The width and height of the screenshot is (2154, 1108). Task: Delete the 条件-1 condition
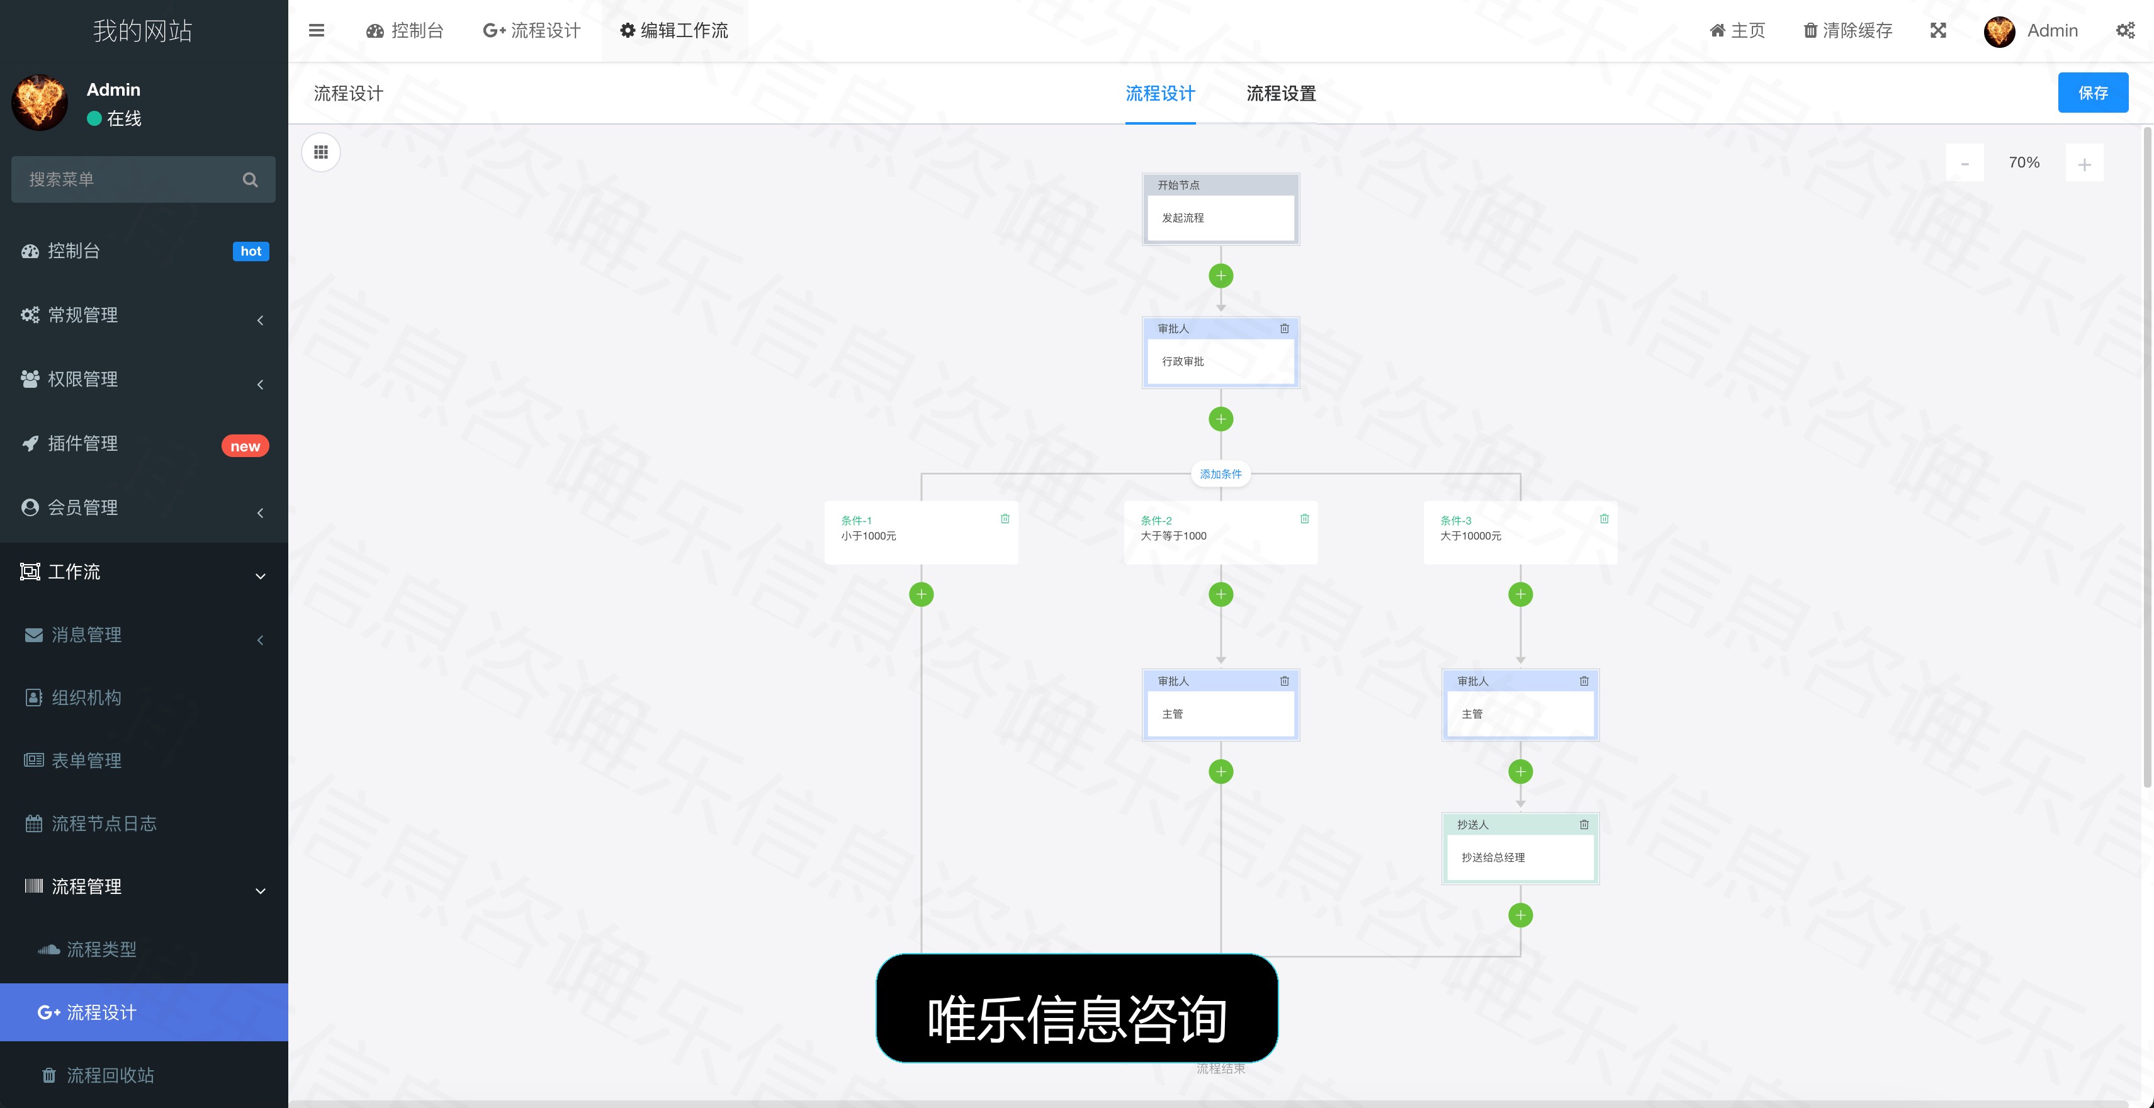1005,519
